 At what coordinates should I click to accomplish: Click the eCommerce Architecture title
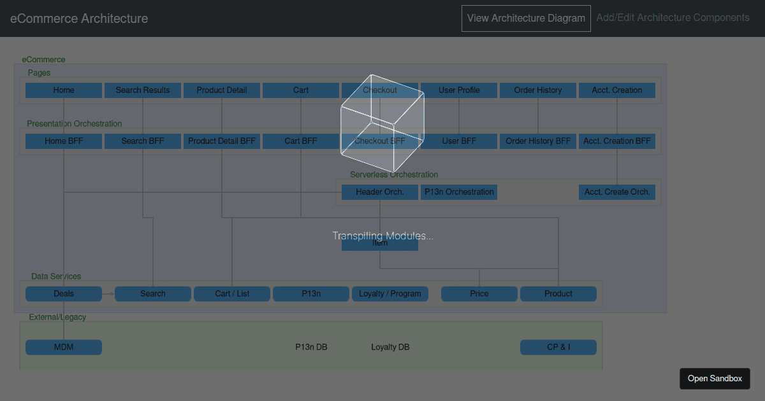coord(78,18)
